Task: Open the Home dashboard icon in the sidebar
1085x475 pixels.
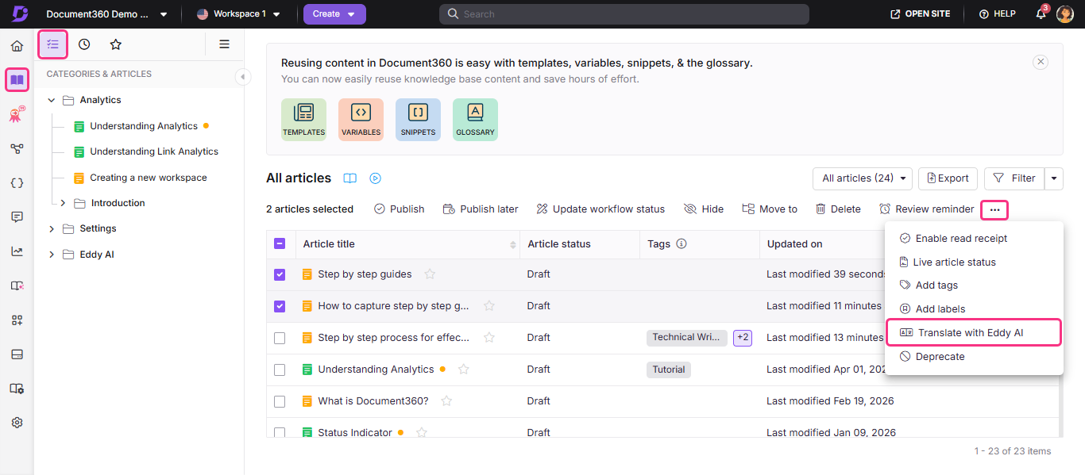Action: pos(17,45)
